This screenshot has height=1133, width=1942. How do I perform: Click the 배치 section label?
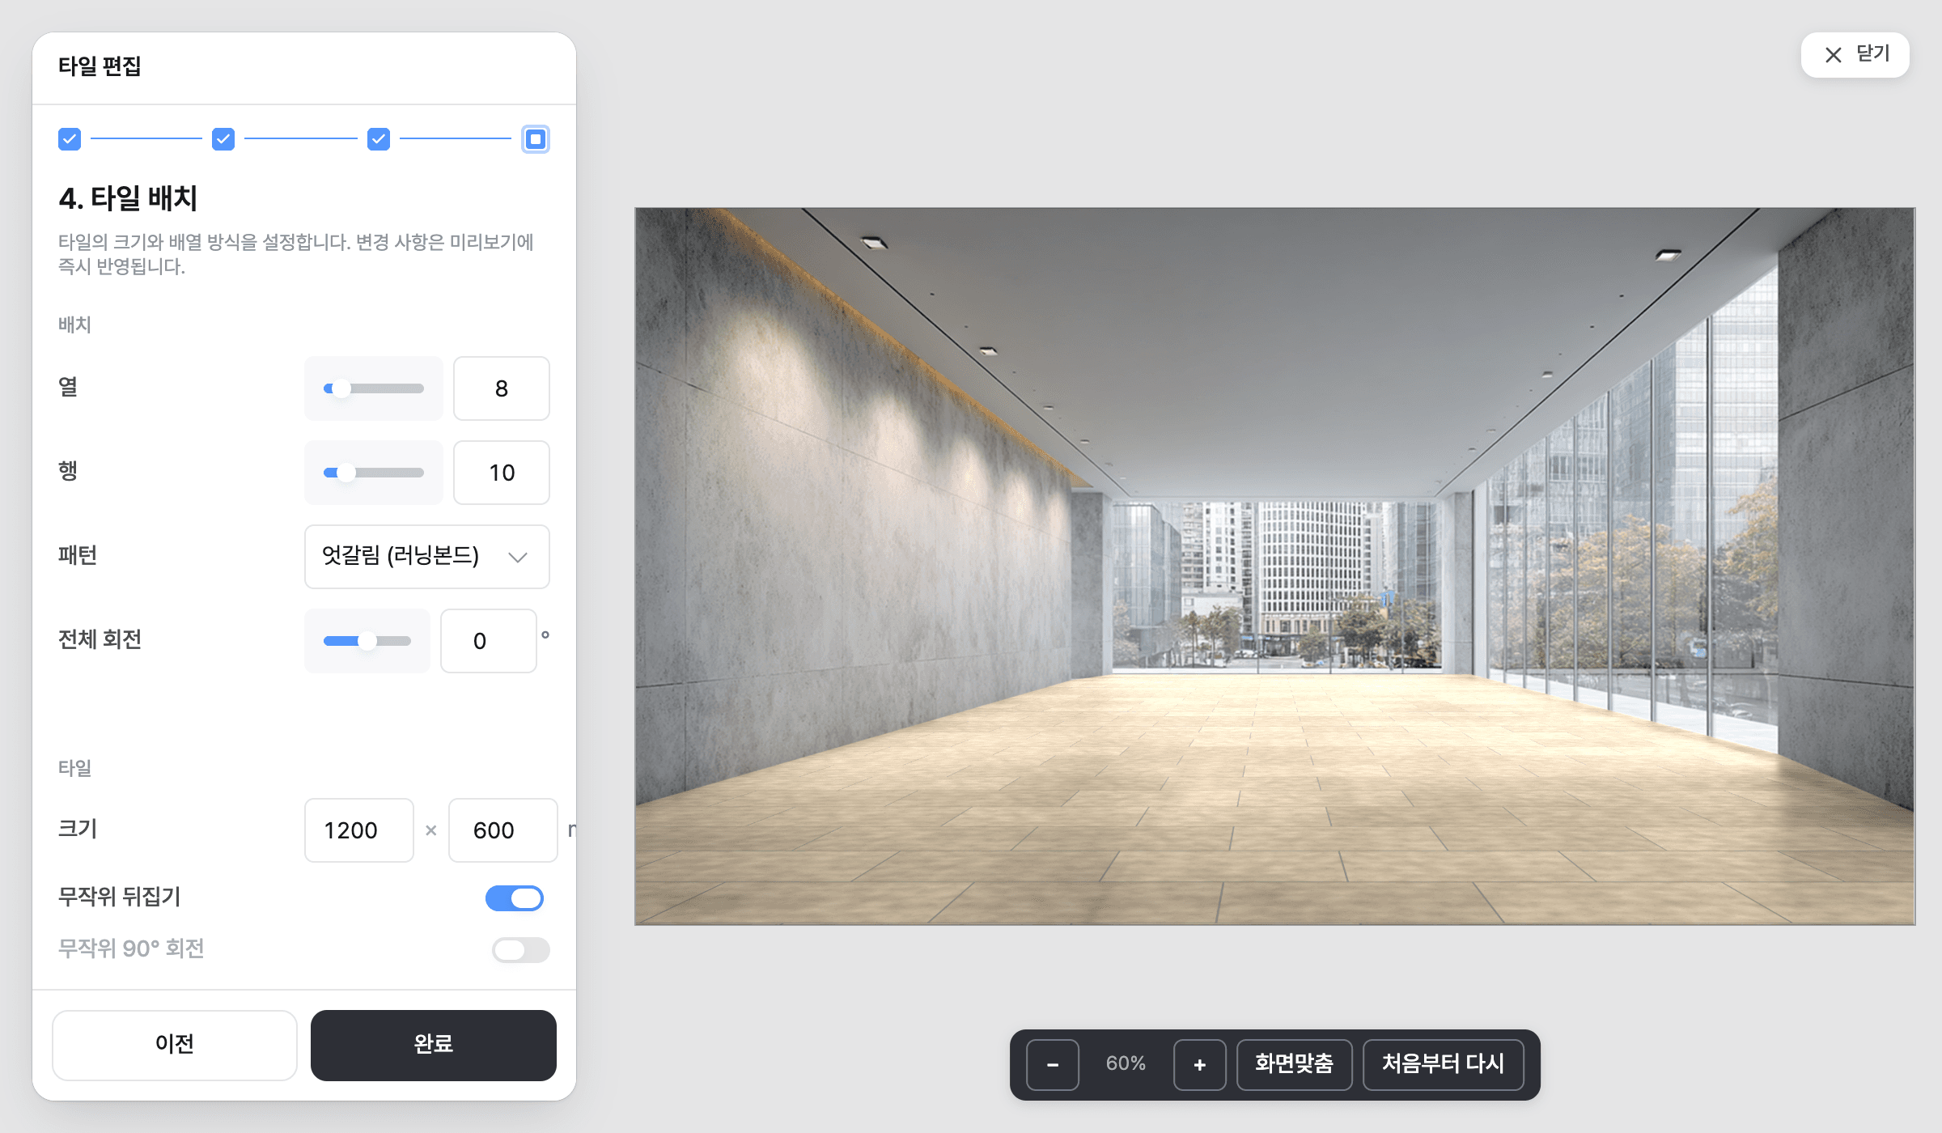pyautogui.click(x=74, y=325)
